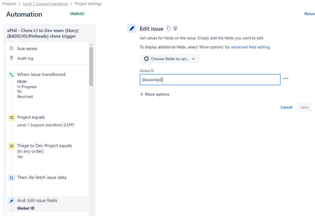Viewport: 315px width, 216px height.
Task: Click the rule title xPhil - Clone L1 to Dev team
Action: pos(43,33)
